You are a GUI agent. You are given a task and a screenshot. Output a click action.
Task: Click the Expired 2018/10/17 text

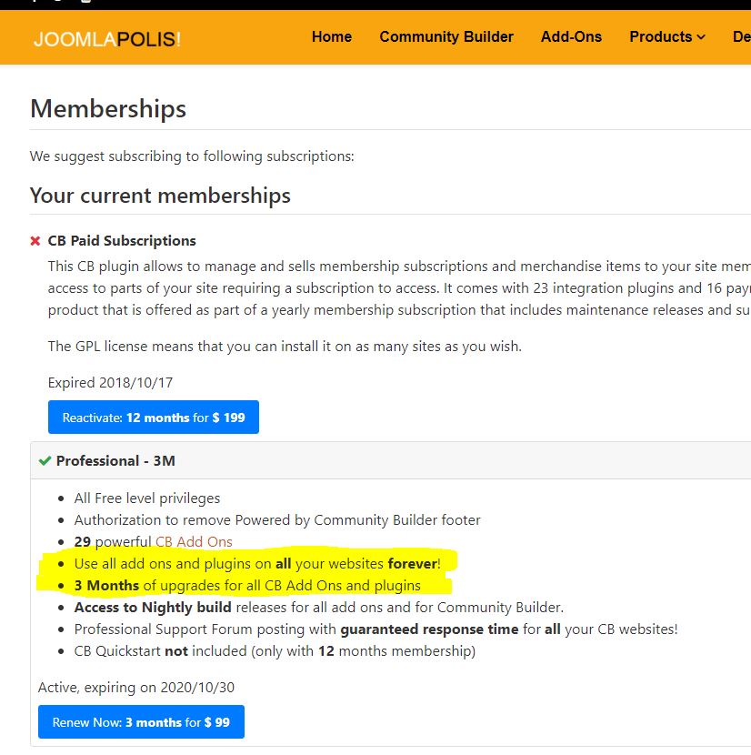click(x=110, y=382)
